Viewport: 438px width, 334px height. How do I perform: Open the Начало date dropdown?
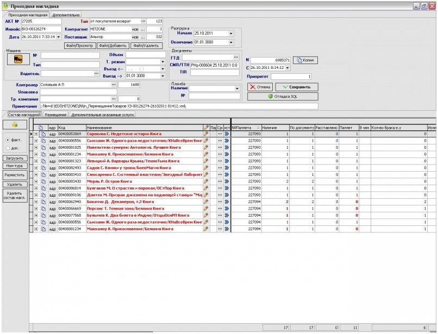point(231,33)
